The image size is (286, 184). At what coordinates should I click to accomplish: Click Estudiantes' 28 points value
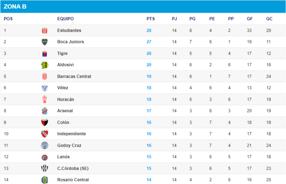(x=149, y=30)
